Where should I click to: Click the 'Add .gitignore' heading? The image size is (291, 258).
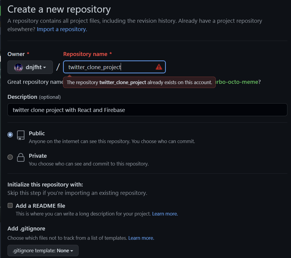coord(26,228)
